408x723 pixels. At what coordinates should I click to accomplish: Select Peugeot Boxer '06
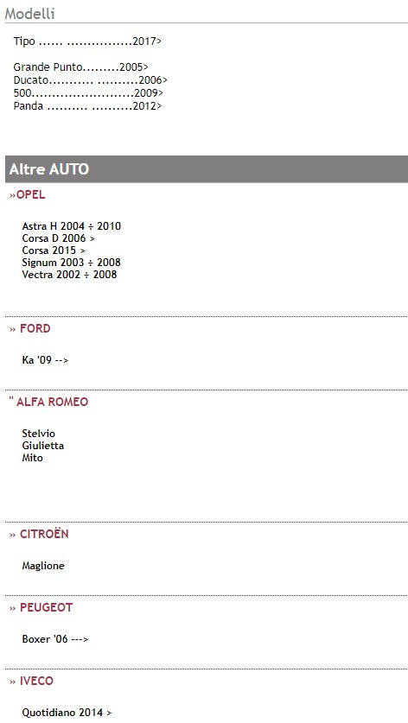55,639
